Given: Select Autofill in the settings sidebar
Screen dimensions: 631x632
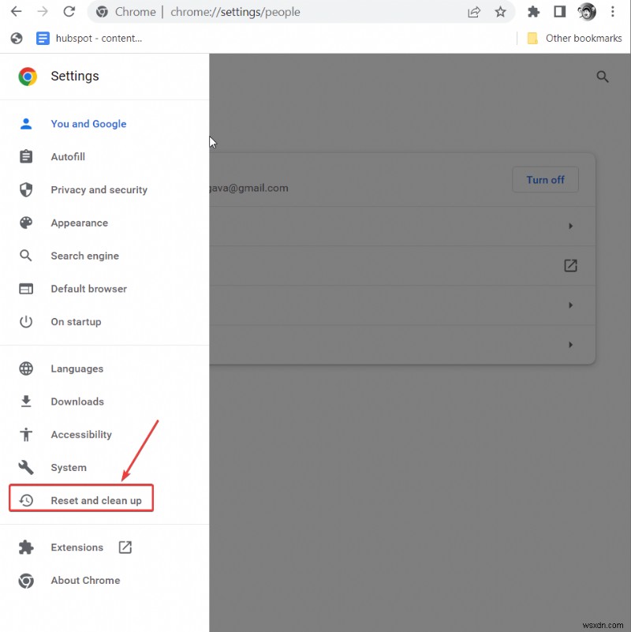Looking at the screenshot, I should [68, 156].
